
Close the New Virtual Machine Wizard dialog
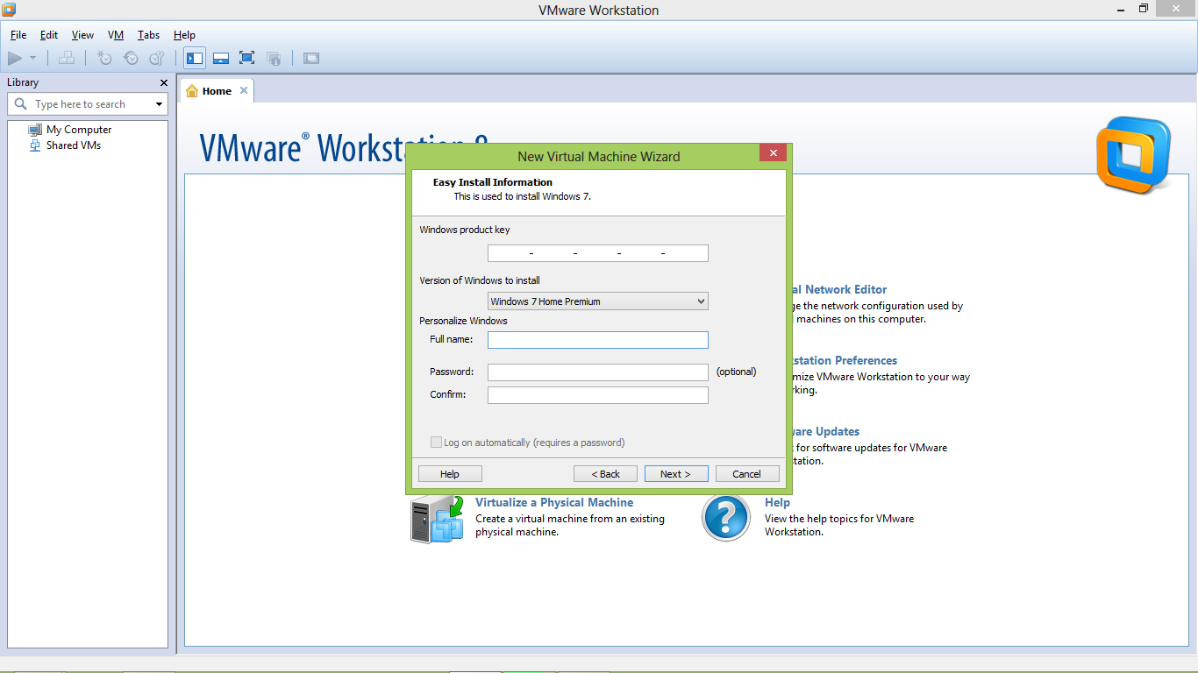pyautogui.click(x=773, y=153)
